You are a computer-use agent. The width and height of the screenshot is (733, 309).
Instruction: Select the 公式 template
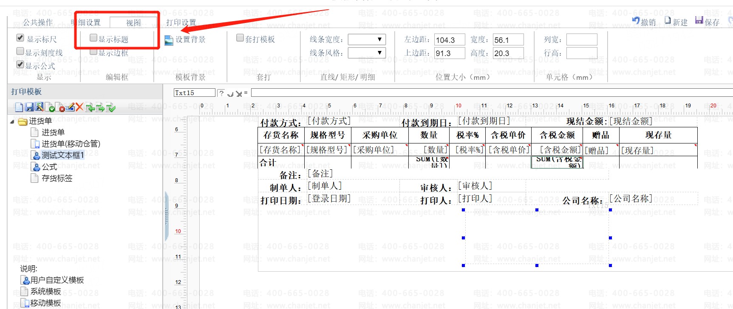pyautogui.click(x=49, y=167)
